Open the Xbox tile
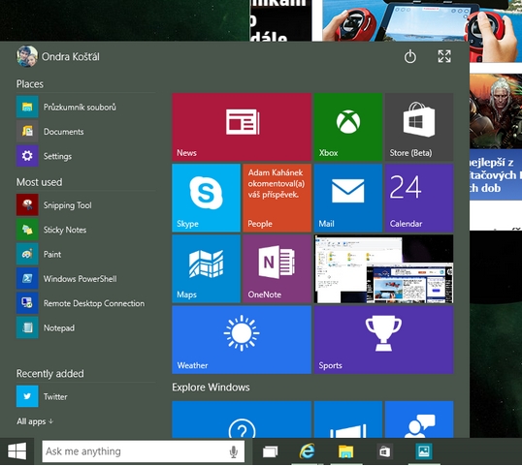Image resolution: width=522 pixels, height=466 pixels. (x=348, y=127)
